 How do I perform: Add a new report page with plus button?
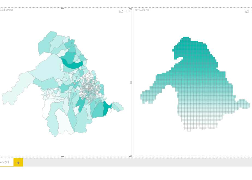click(18, 163)
